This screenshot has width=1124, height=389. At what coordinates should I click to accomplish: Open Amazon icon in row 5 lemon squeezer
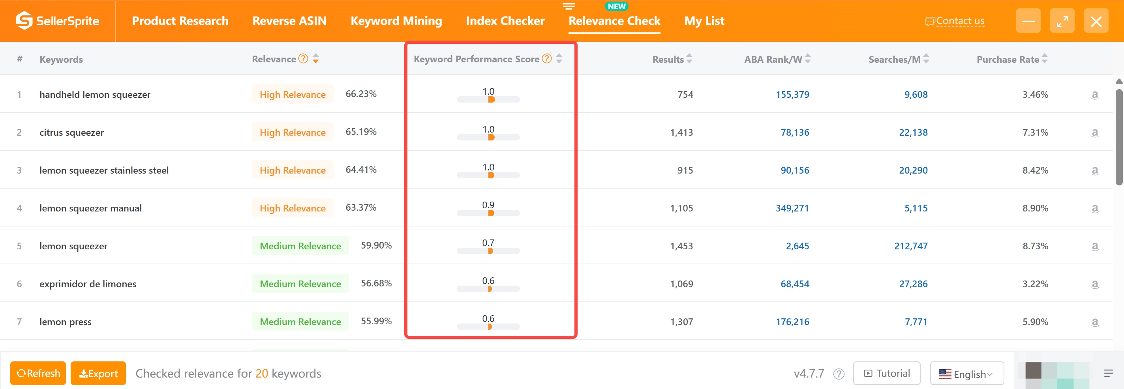(1095, 247)
